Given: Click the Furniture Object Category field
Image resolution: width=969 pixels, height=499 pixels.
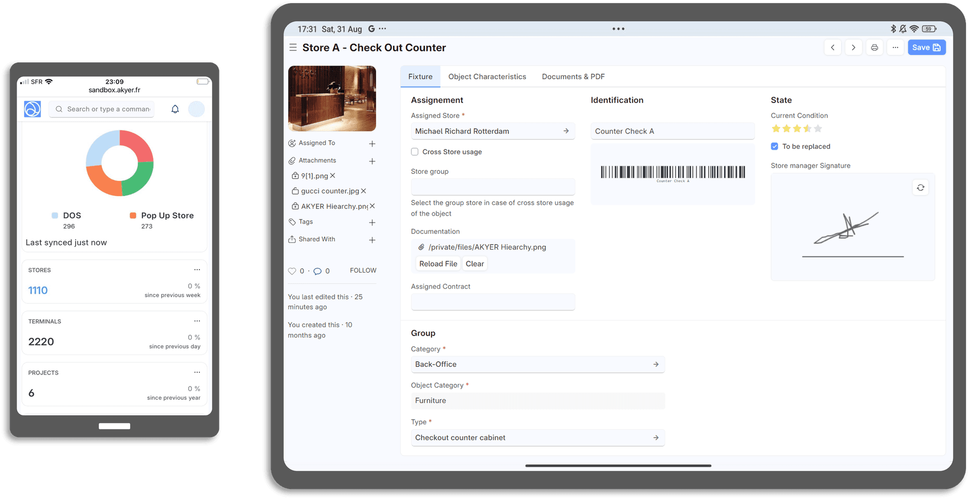Looking at the screenshot, I should [538, 401].
